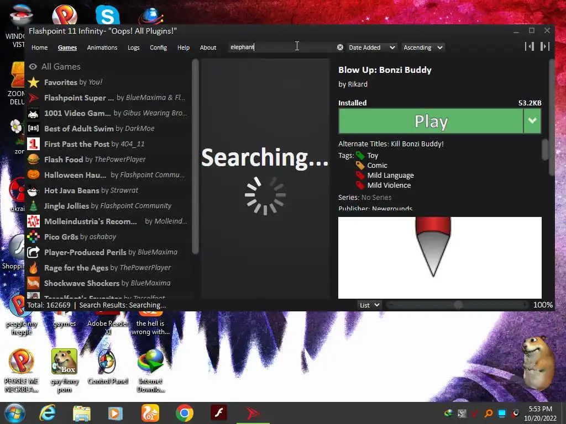566x424 pixels.
Task: Select the Mild Violence tag
Action: [x=389, y=185]
